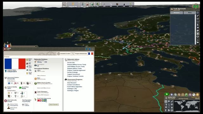Click the treasury money display in top bar
Screen dimensions: 203x114
click(73, 5)
